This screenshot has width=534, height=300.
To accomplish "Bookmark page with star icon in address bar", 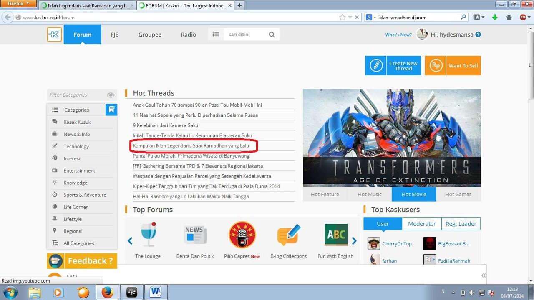I will [x=343, y=17].
